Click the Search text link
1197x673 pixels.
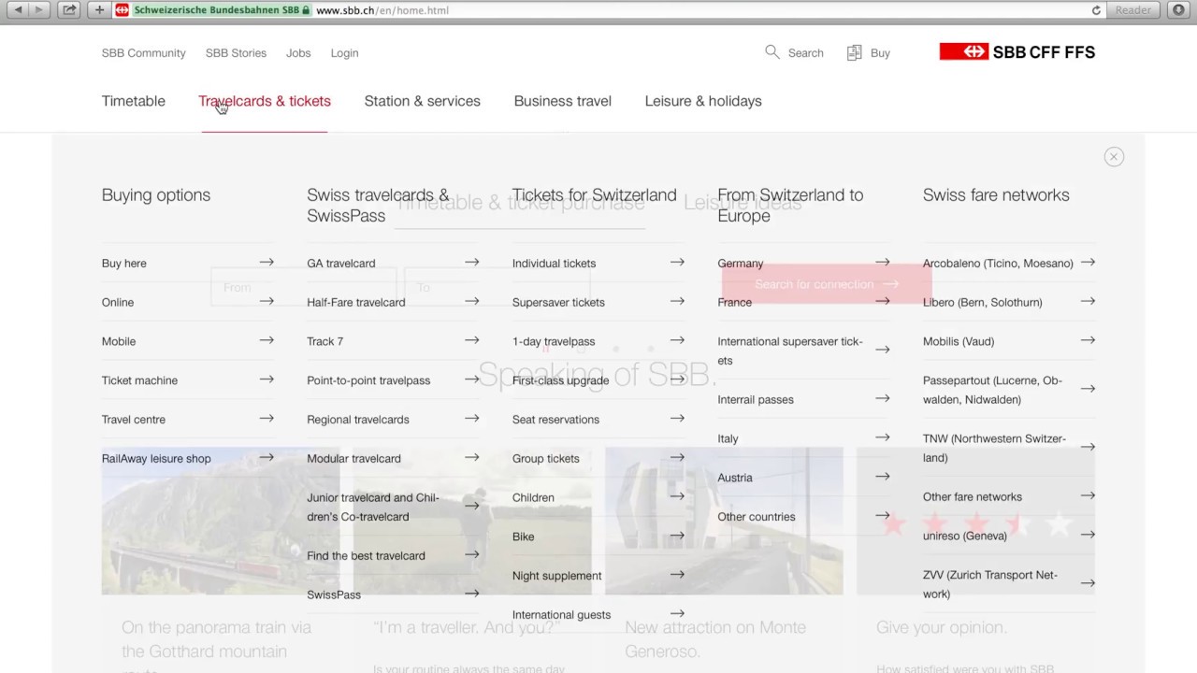click(806, 53)
